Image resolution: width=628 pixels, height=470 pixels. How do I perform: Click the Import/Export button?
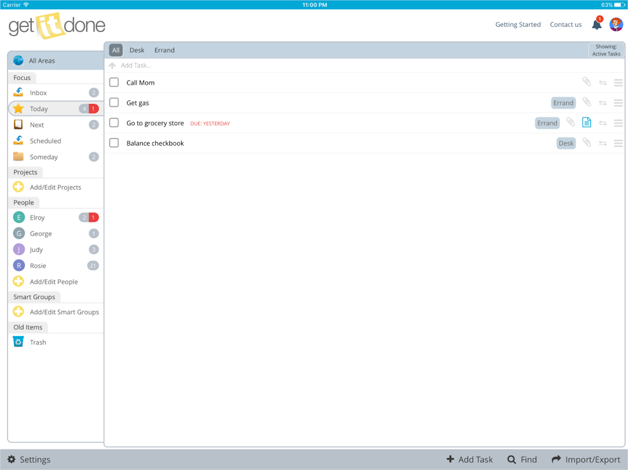(x=586, y=459)
